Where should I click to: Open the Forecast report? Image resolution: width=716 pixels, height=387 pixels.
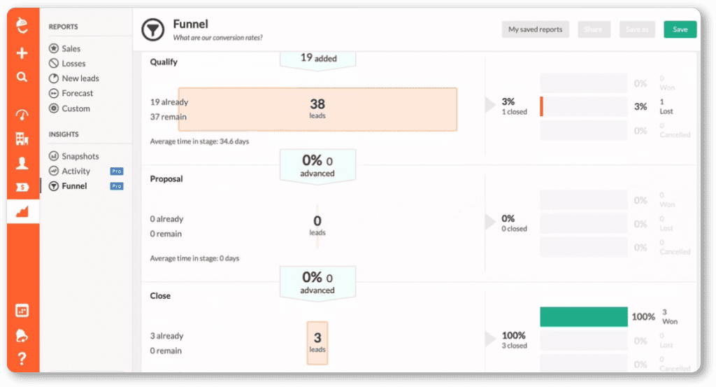point(77,93)
